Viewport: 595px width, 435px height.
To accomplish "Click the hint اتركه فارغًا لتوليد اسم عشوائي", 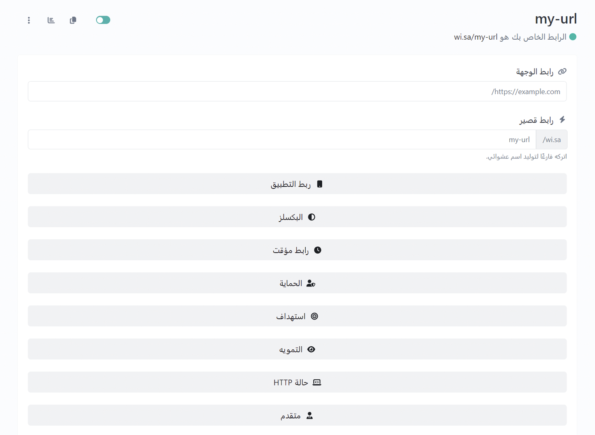I will 526,156.
